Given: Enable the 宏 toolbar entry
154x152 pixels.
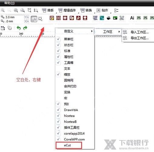Looking at the screenshot, I should [75, 98].
